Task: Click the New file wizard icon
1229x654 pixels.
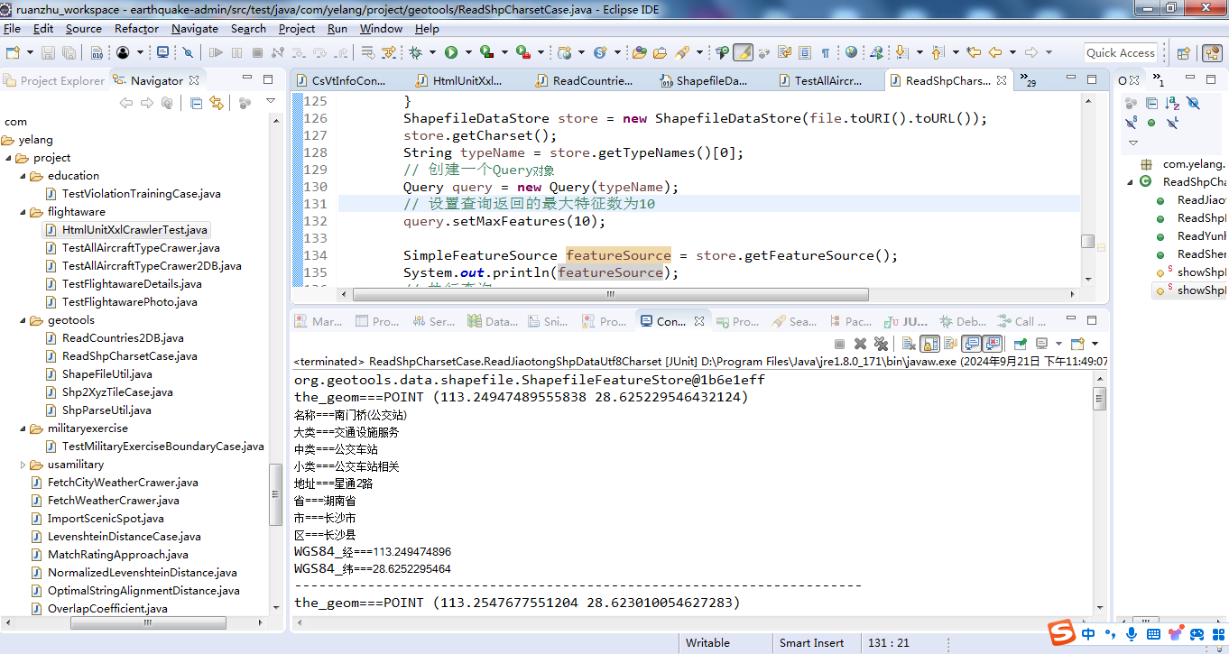Action: point(13,52)
